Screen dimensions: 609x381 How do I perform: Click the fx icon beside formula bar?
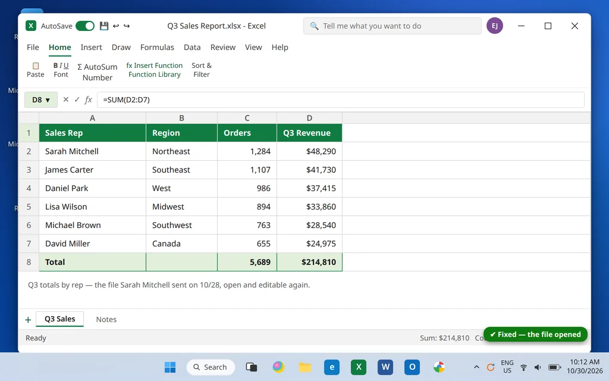88,99
